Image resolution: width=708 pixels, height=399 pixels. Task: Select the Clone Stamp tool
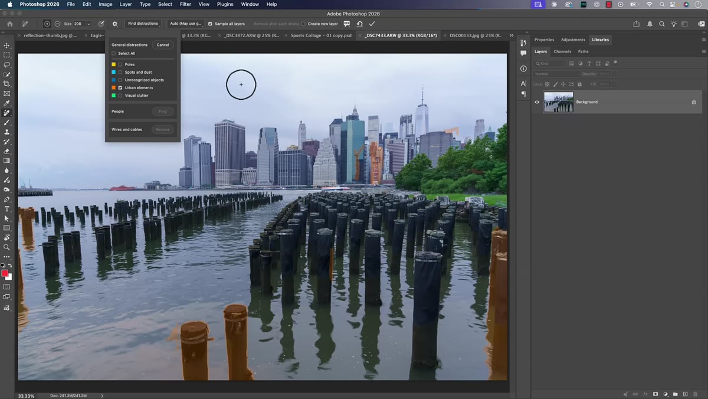coord(7,132)
